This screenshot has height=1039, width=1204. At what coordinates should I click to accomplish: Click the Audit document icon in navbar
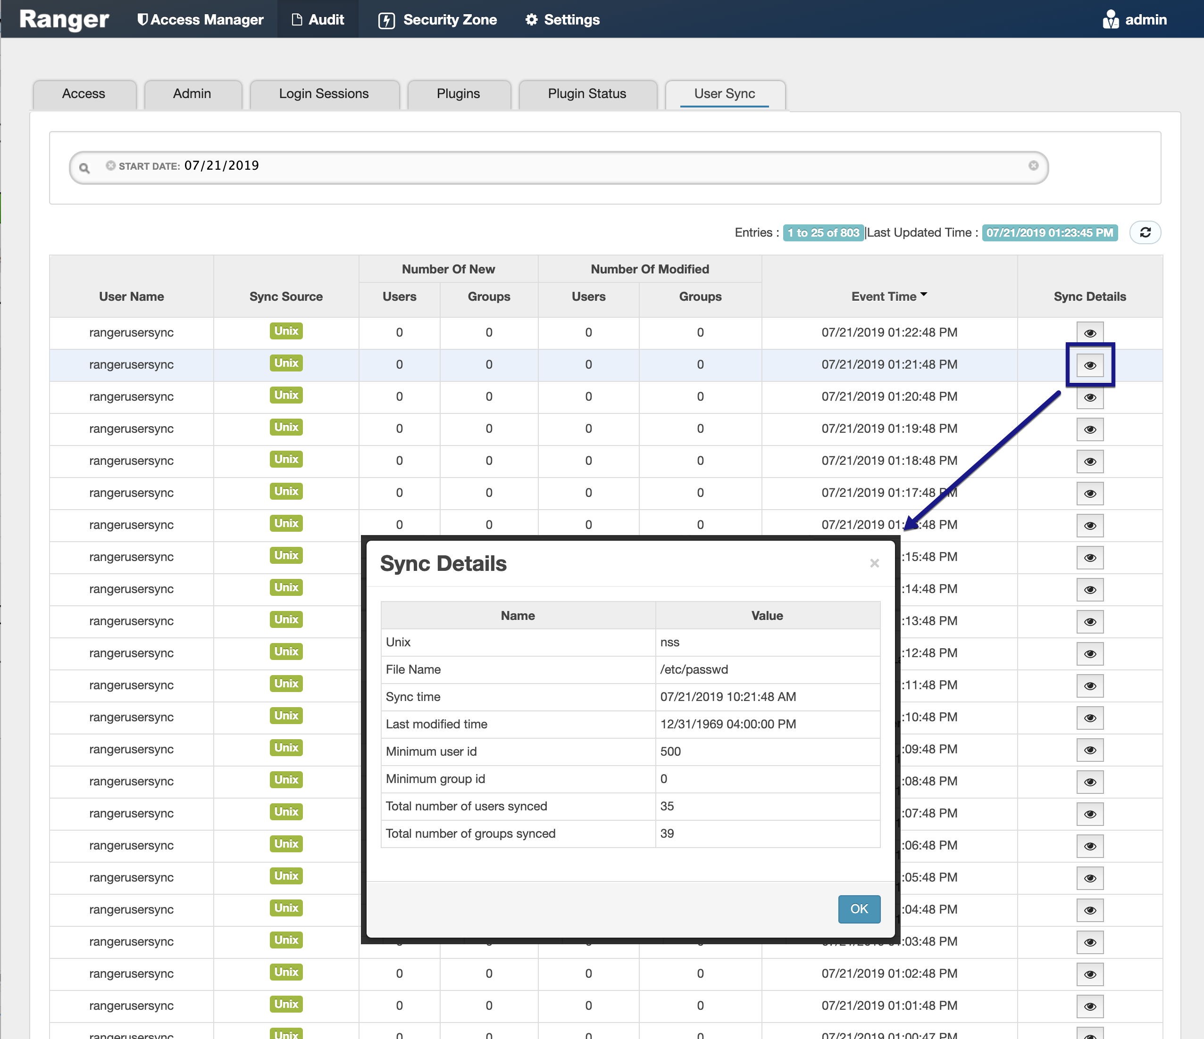tap(296, 19)
